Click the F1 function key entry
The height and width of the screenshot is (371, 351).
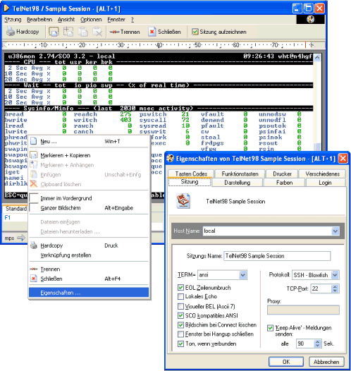8,217
